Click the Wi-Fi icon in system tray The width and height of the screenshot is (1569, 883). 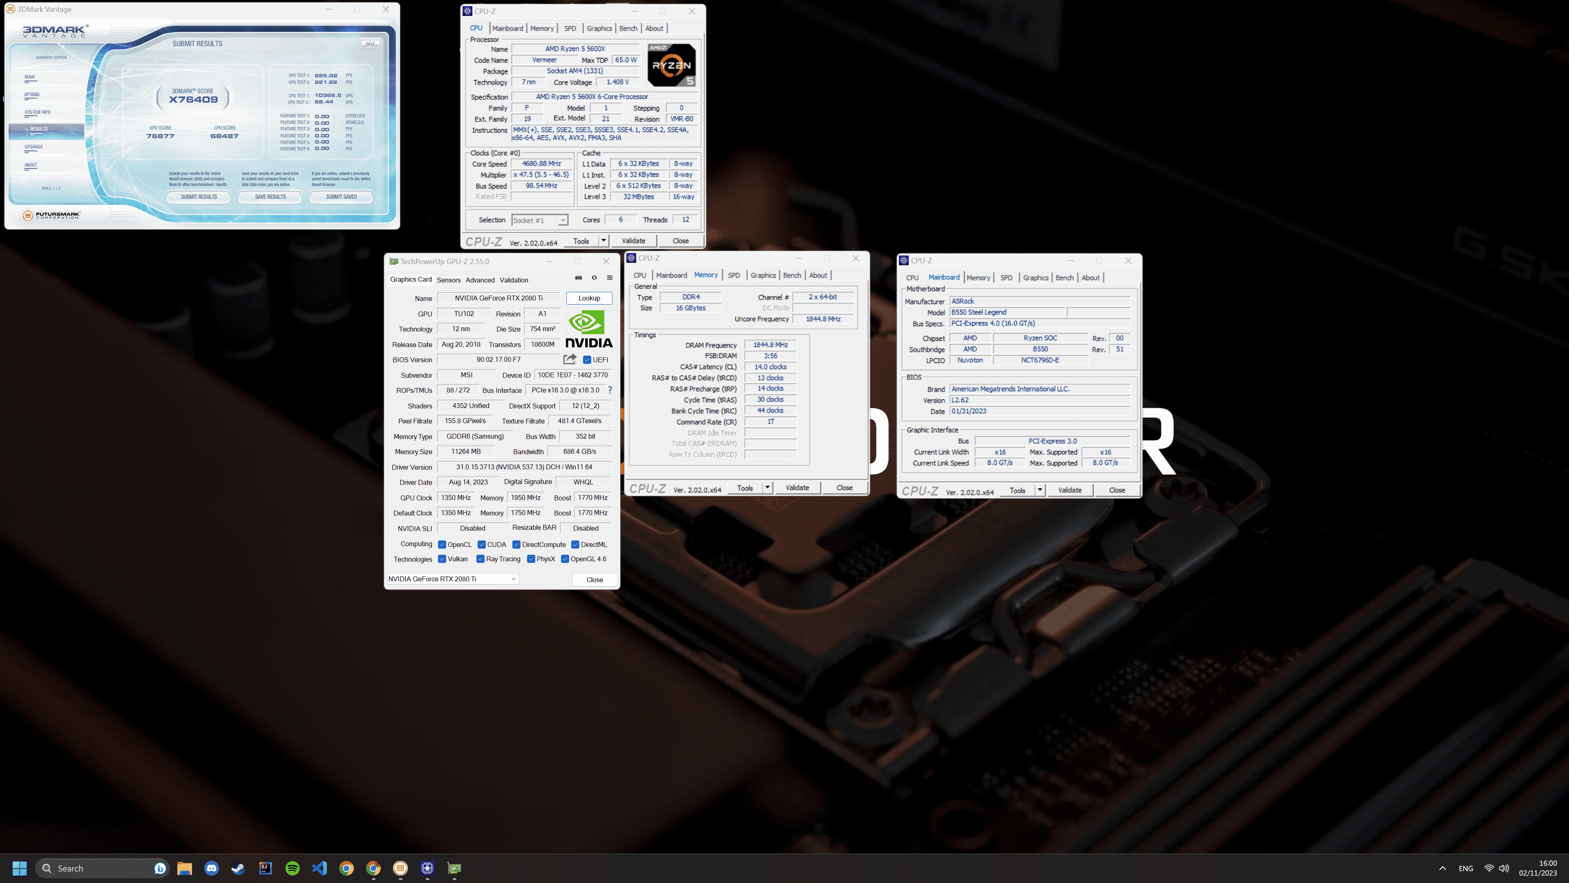(1489, 868)
